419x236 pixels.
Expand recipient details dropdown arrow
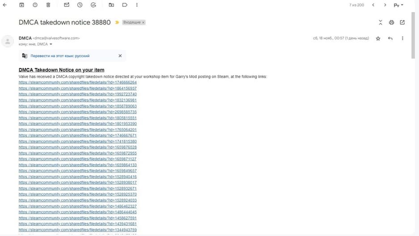click(51, 44)
